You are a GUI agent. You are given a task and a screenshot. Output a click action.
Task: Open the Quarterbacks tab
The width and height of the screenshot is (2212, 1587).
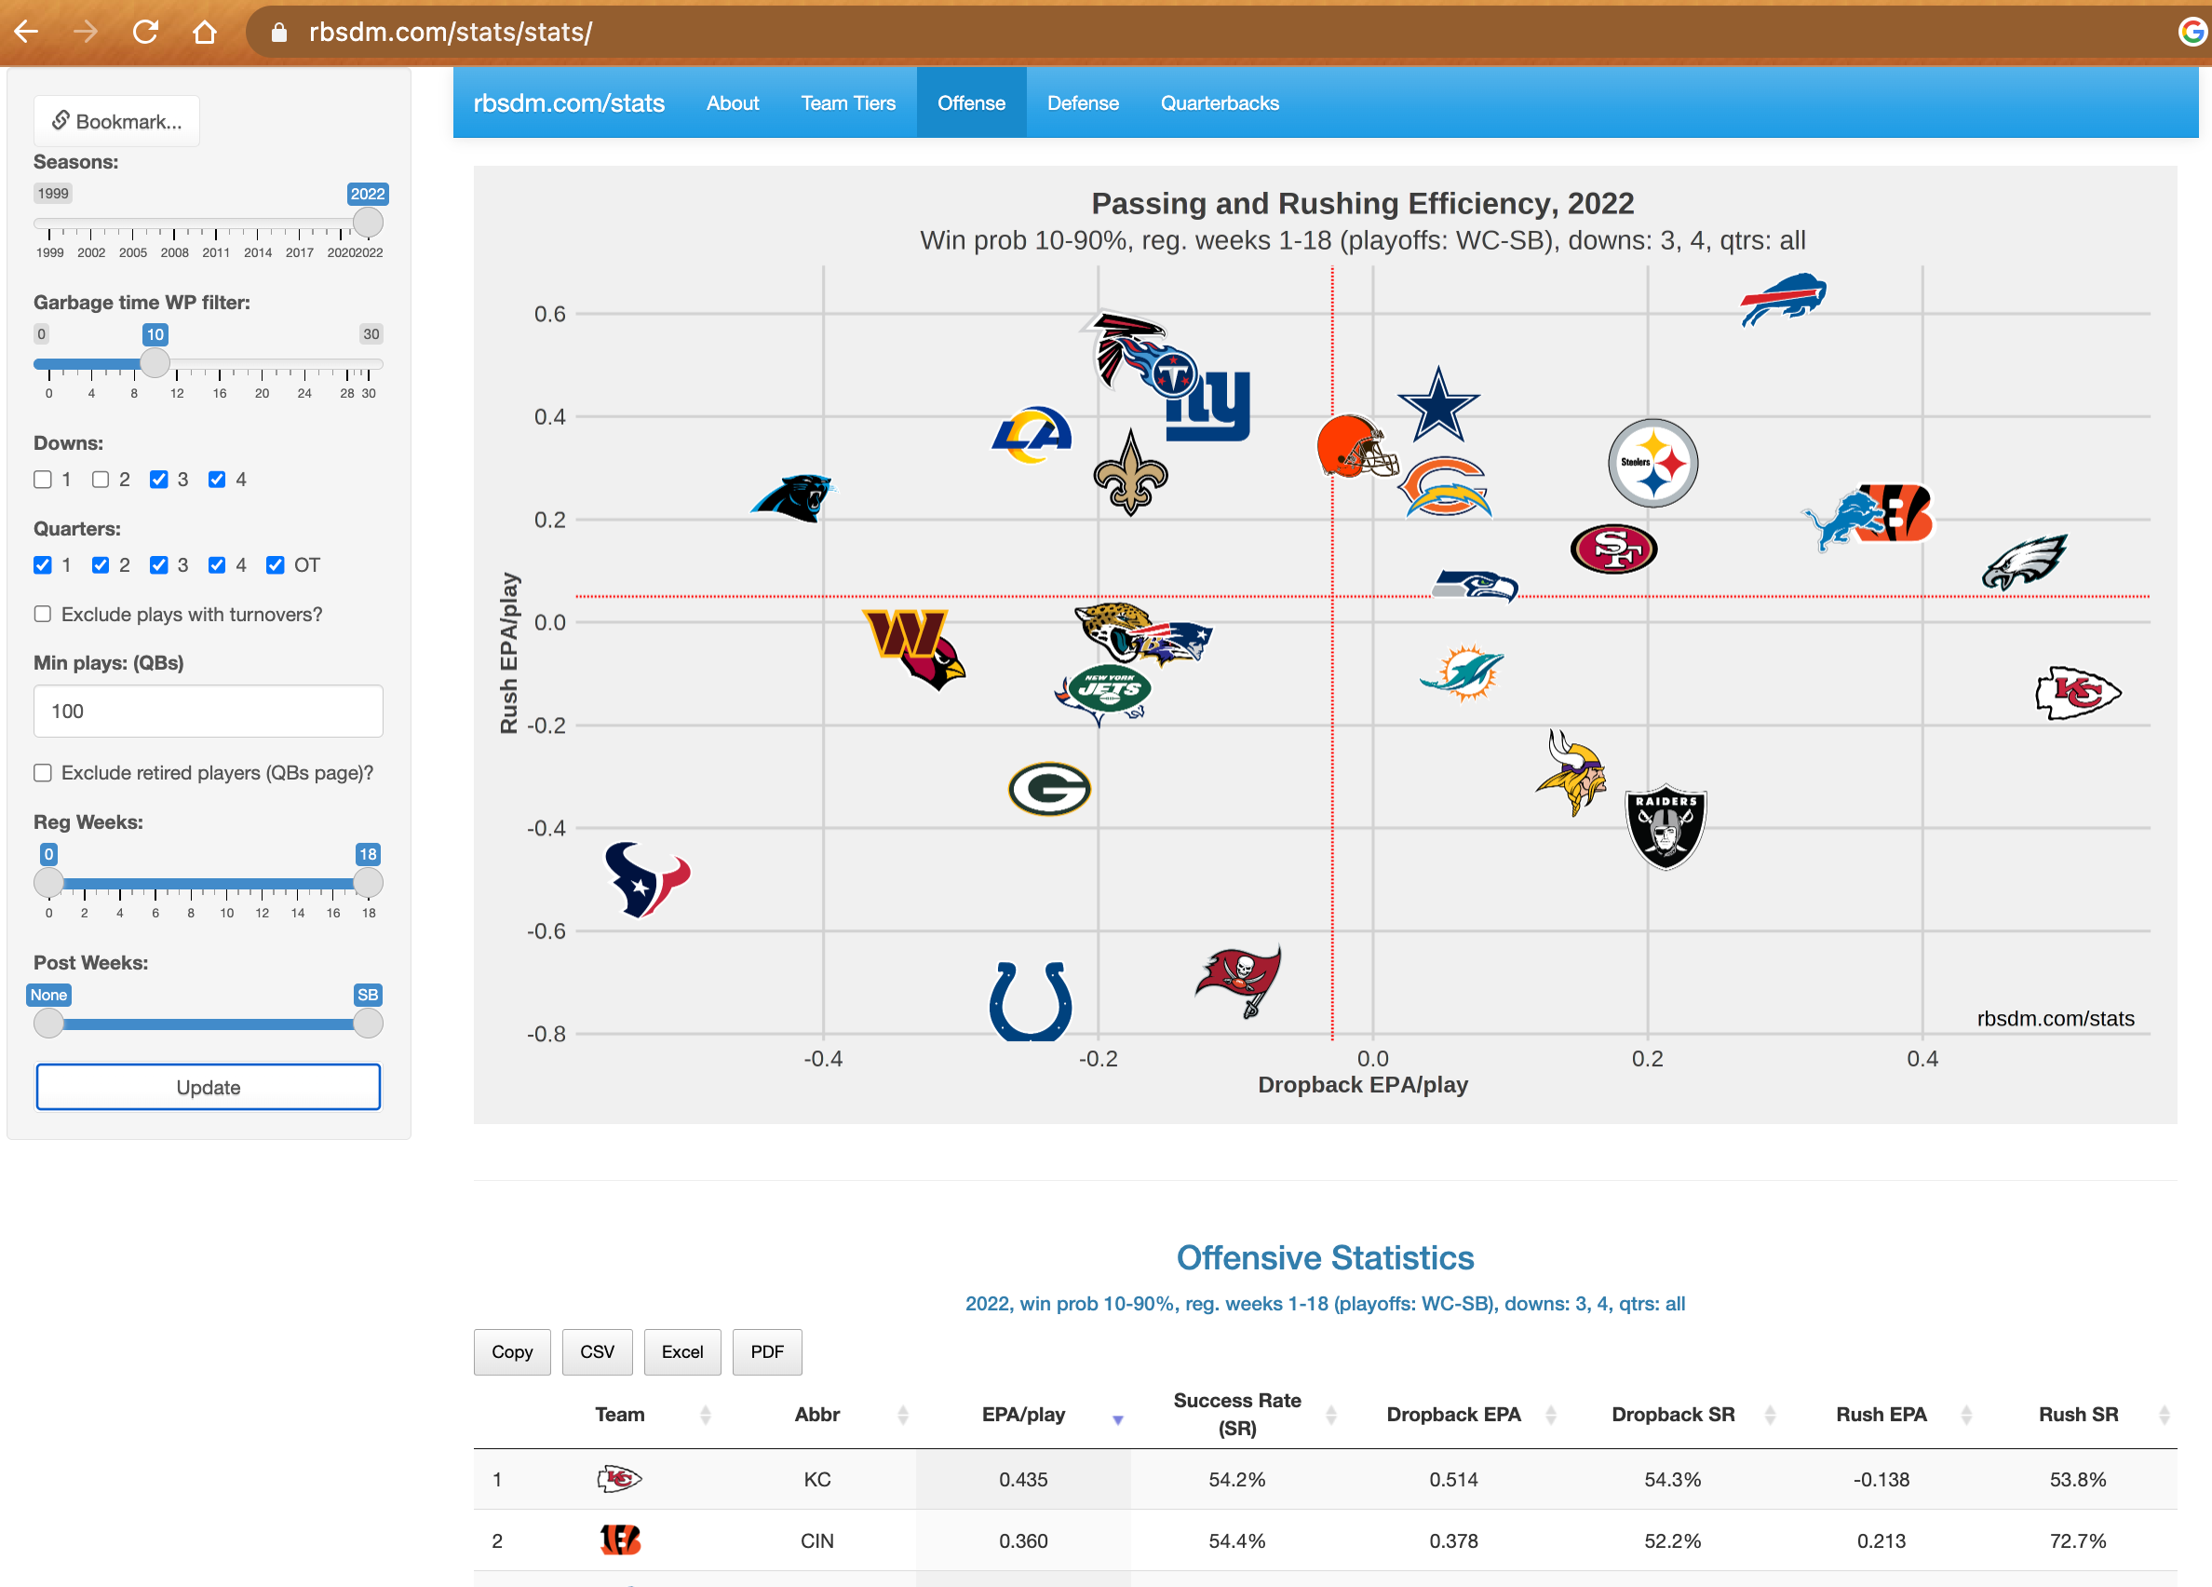tap(1220, 103)
